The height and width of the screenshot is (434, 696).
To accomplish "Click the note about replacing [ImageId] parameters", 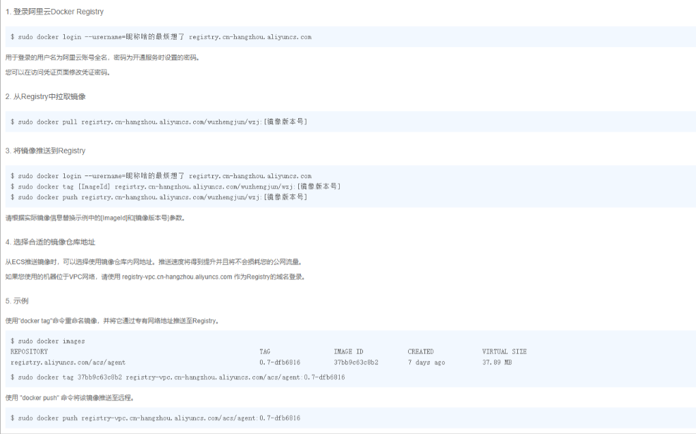I will click(x=96, y=218).
